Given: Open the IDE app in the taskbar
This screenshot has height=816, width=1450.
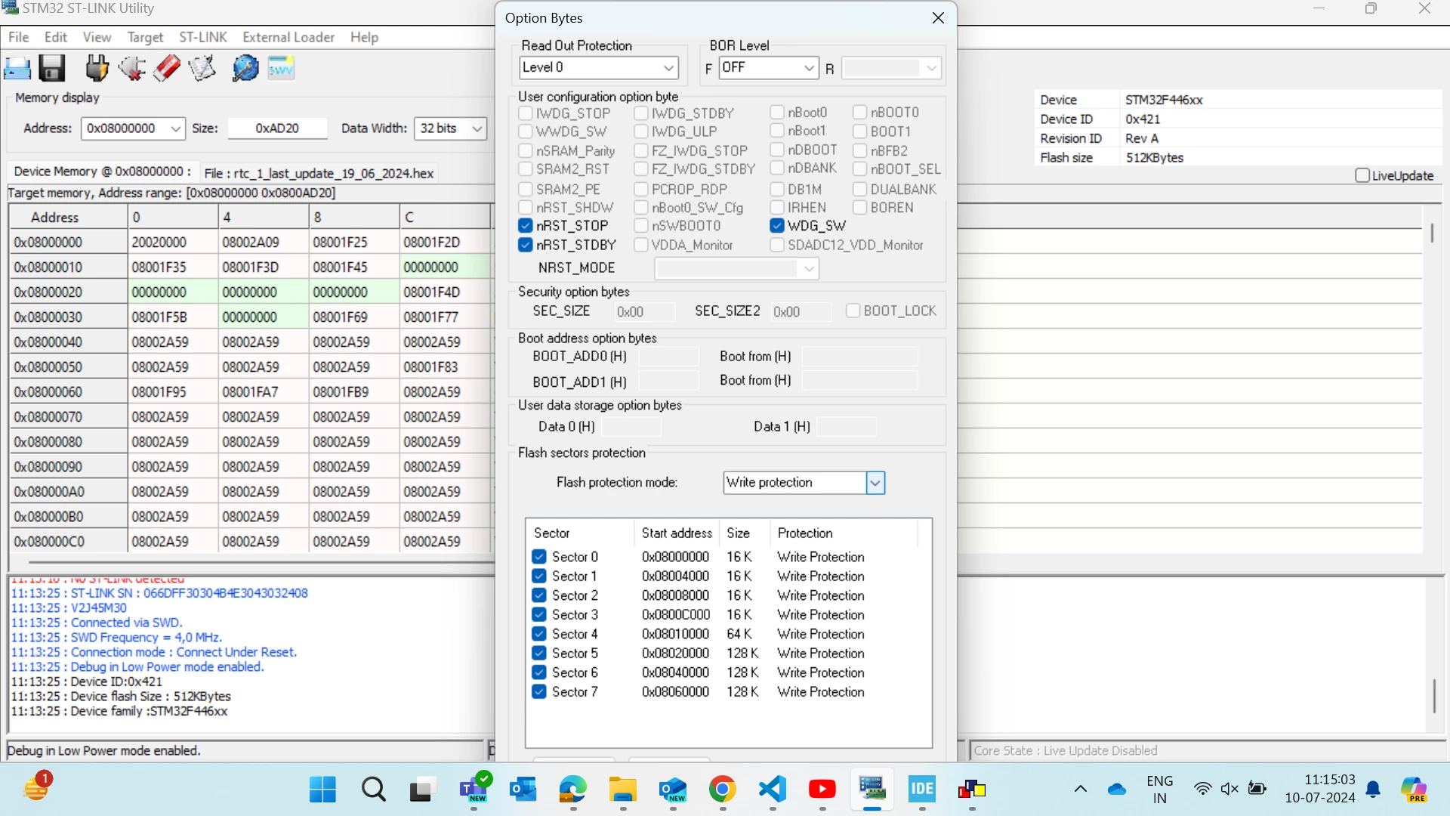Looking at the screenshot, I should click(922, 790).
